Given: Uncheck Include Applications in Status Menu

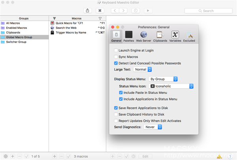Looking at the screenshot, I should pos(121,99).
